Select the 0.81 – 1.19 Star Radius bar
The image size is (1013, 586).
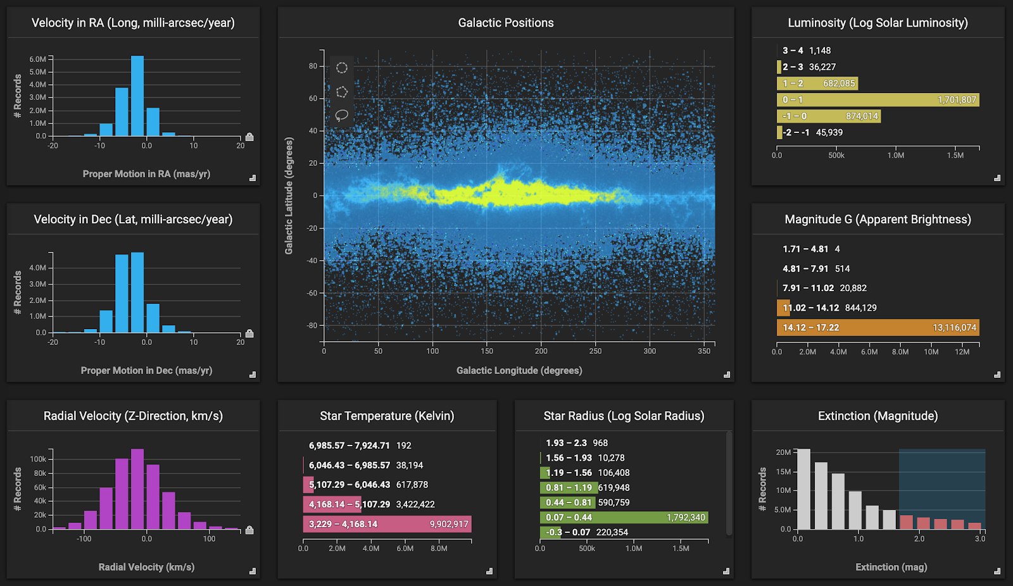coord(569,488)
